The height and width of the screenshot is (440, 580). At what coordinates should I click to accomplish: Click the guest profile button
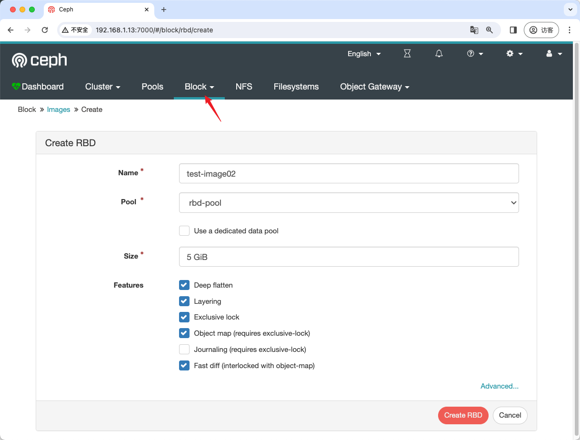point(541,30)
